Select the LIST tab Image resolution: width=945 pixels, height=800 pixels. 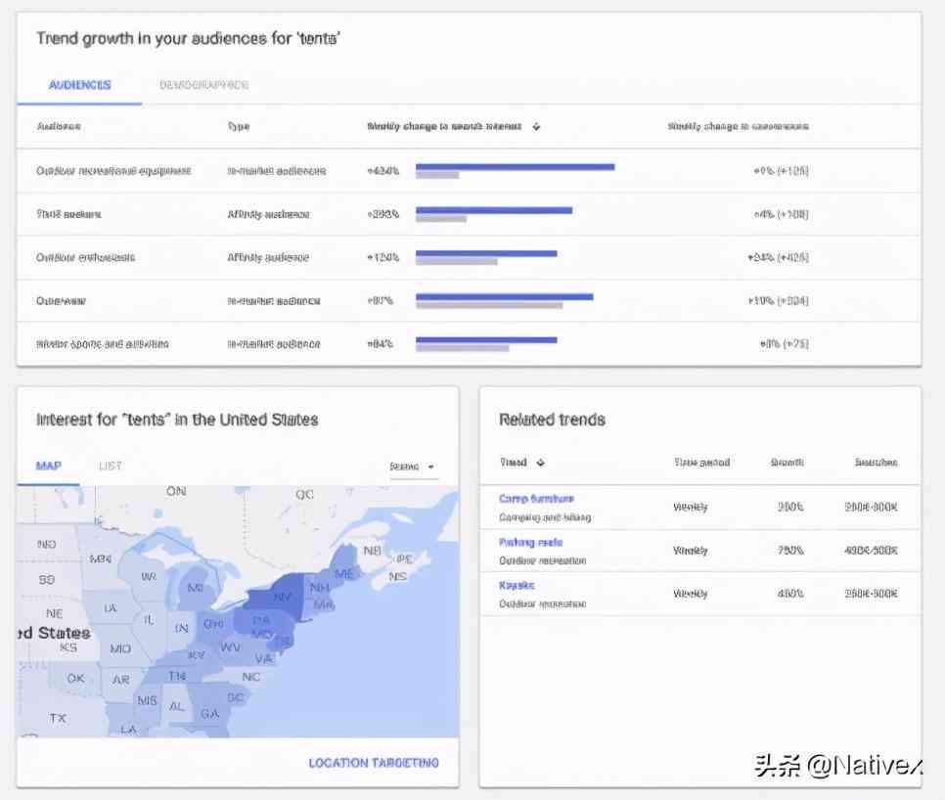click(x=111, y=466)
